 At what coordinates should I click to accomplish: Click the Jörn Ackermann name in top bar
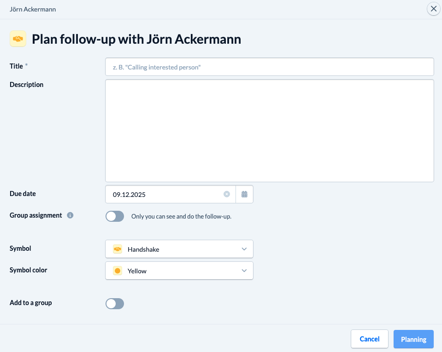point(33,9)
